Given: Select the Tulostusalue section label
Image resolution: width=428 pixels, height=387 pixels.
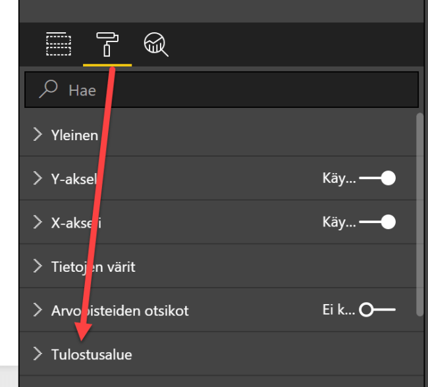Looking at the screenshot, I should tap(92, 354).
